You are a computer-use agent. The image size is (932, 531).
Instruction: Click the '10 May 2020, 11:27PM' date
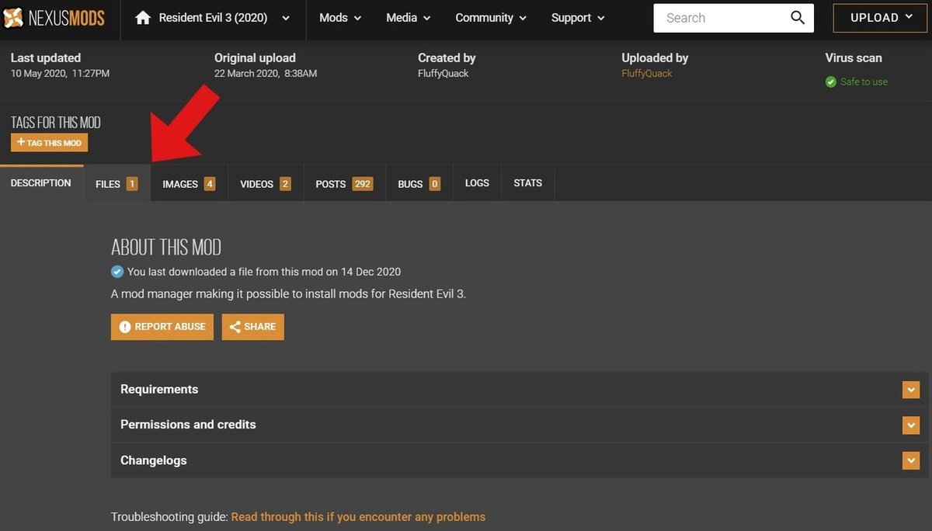(60, 74)
